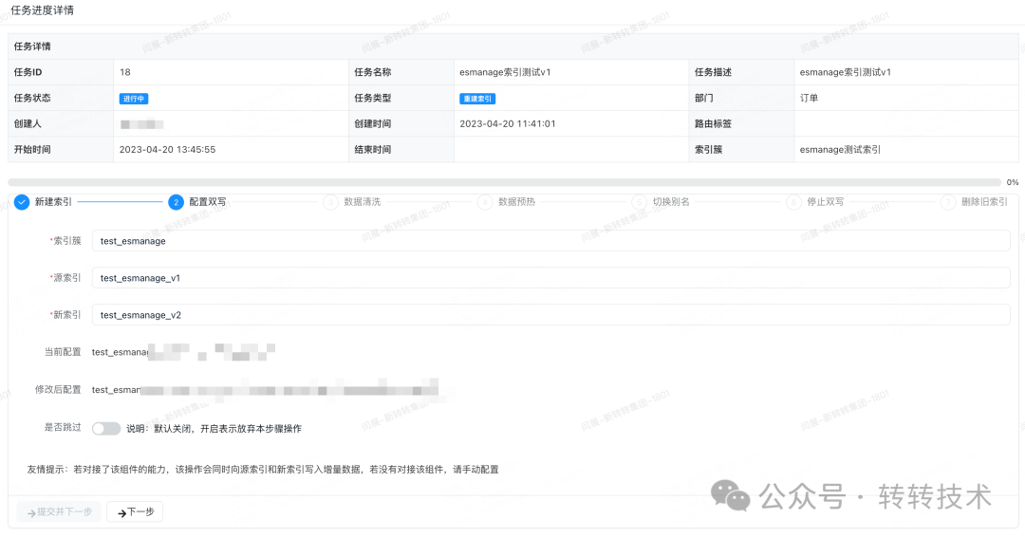Viewport: 1025px width, 538px height.
Task: Select the 配置双写 step label
Action: coord(208,202)
